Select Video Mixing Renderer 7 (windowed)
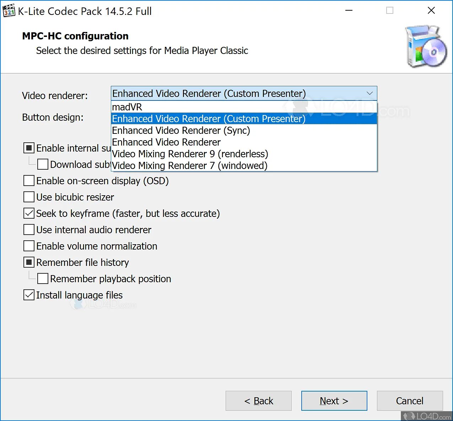This screenshot has height=421, width=453. point(244,165)
